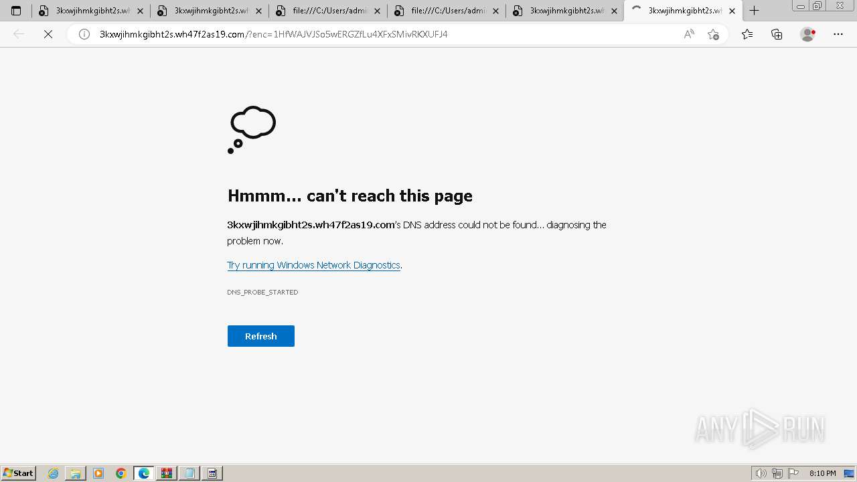Open the Collections icon

point(777,34)
